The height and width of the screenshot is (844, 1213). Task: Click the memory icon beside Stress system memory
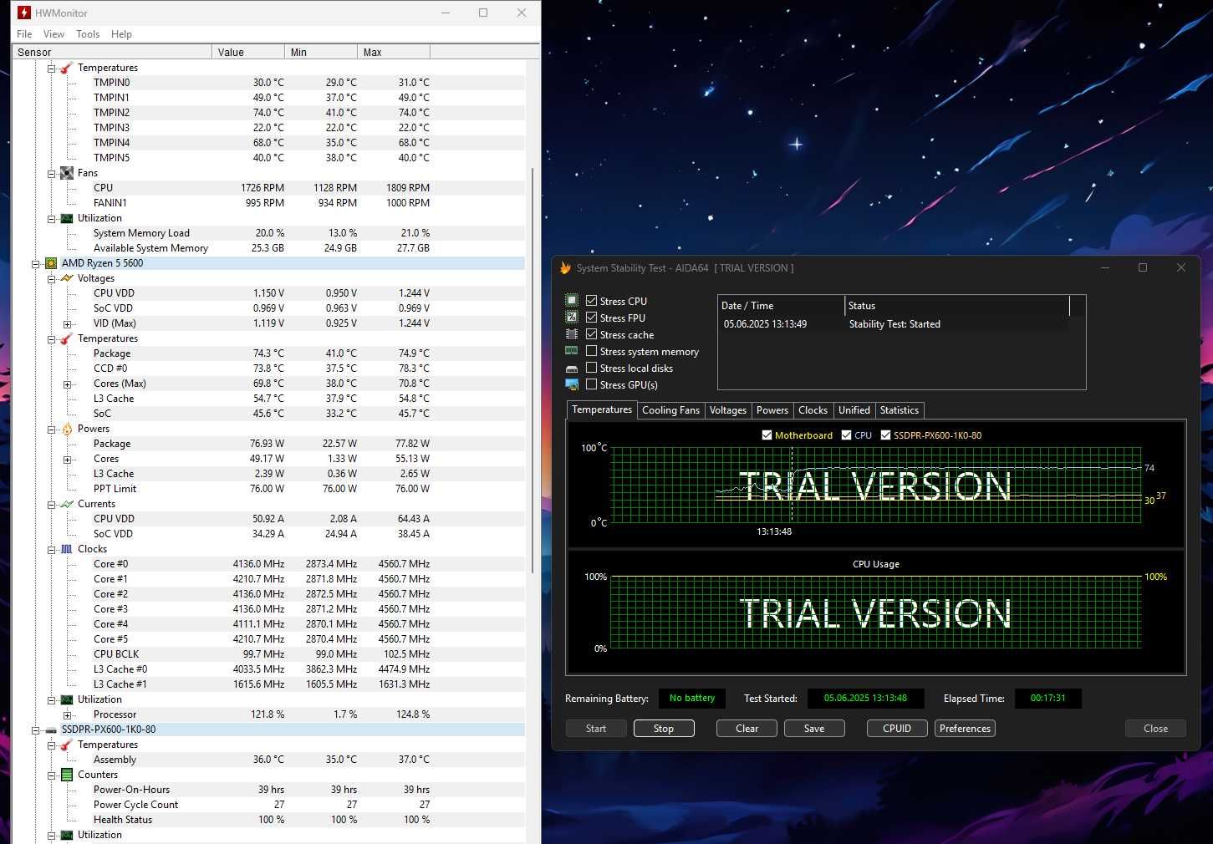click(572, 351)
